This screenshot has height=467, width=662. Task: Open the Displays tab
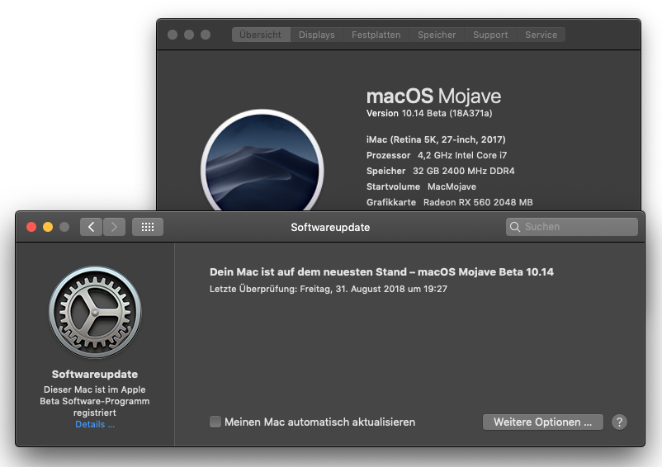(317, 35)
